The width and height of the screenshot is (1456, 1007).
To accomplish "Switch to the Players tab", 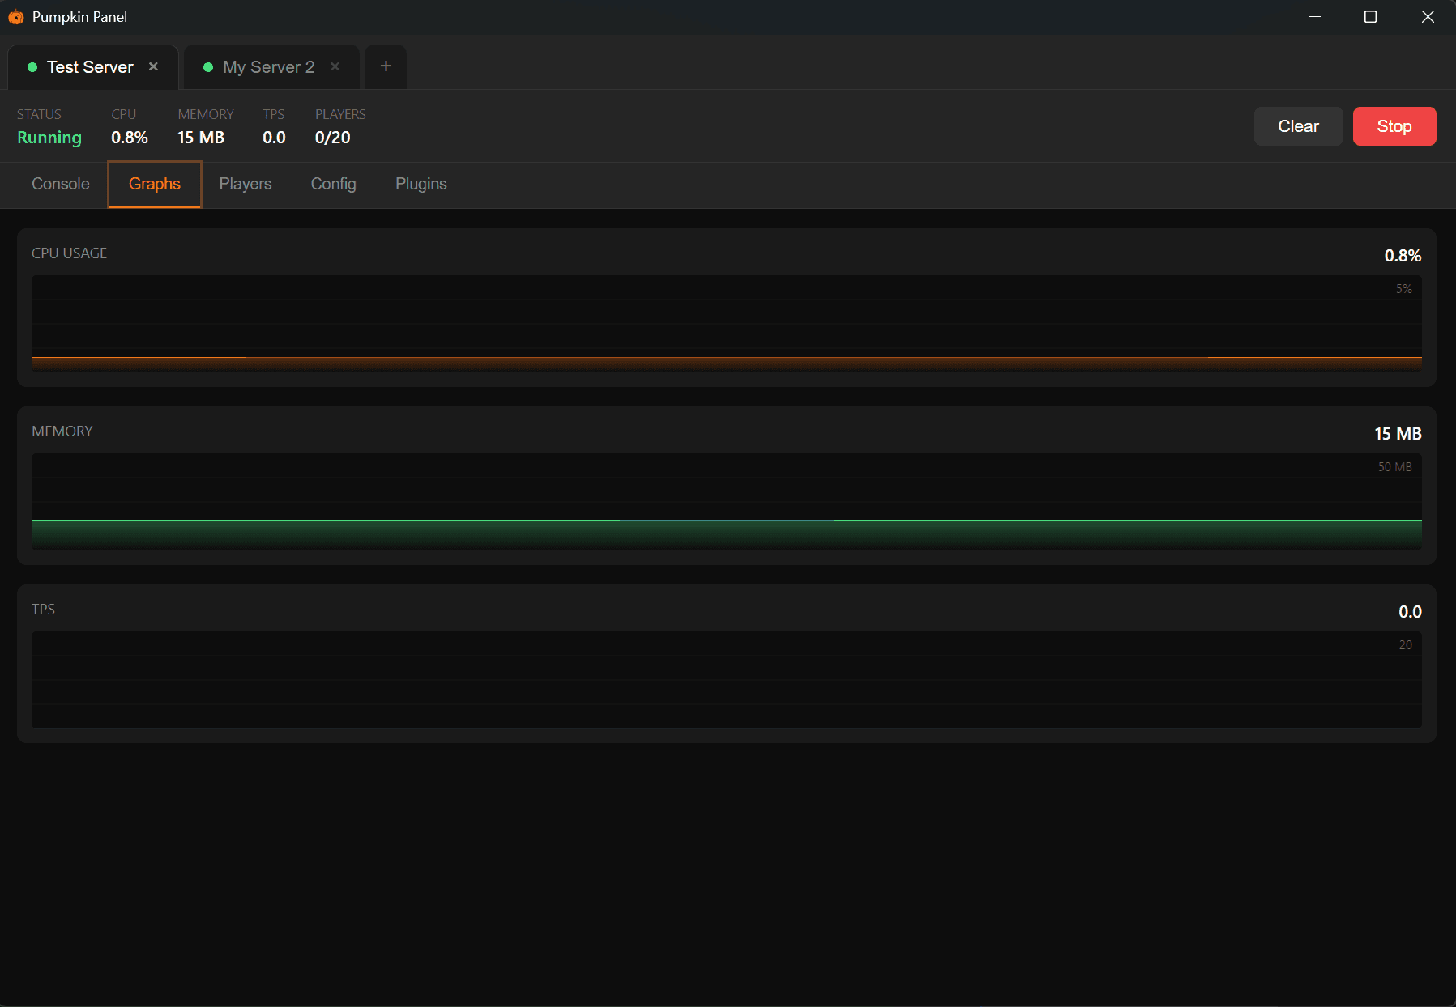I will click(245, 184).
